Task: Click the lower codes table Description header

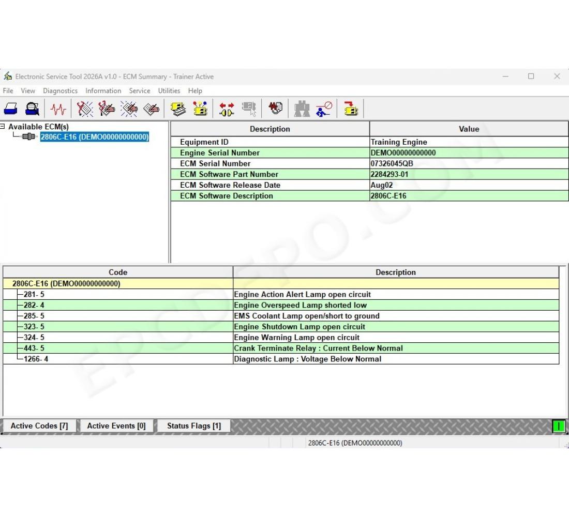Action: (396, 272)
